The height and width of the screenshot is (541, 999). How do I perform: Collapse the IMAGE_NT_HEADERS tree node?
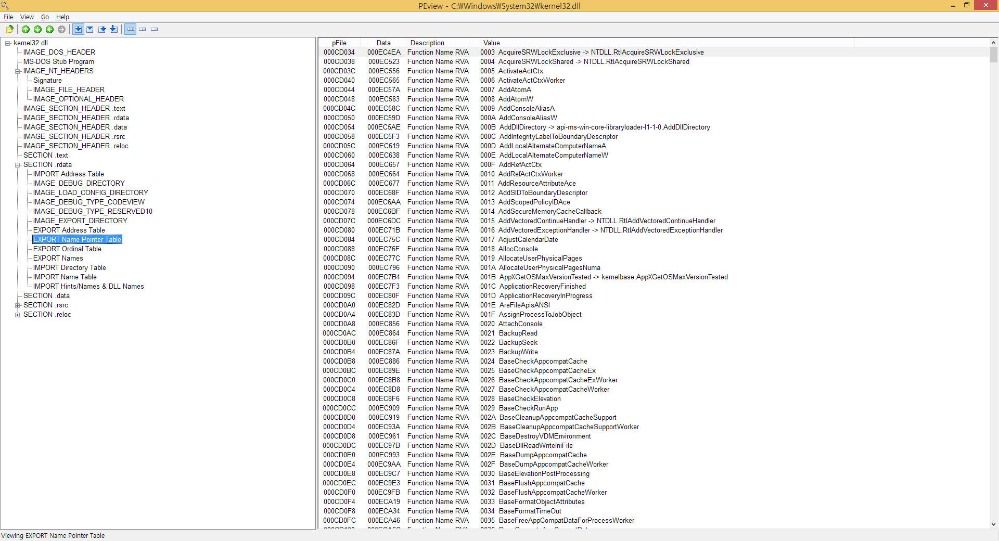point(18,71)
